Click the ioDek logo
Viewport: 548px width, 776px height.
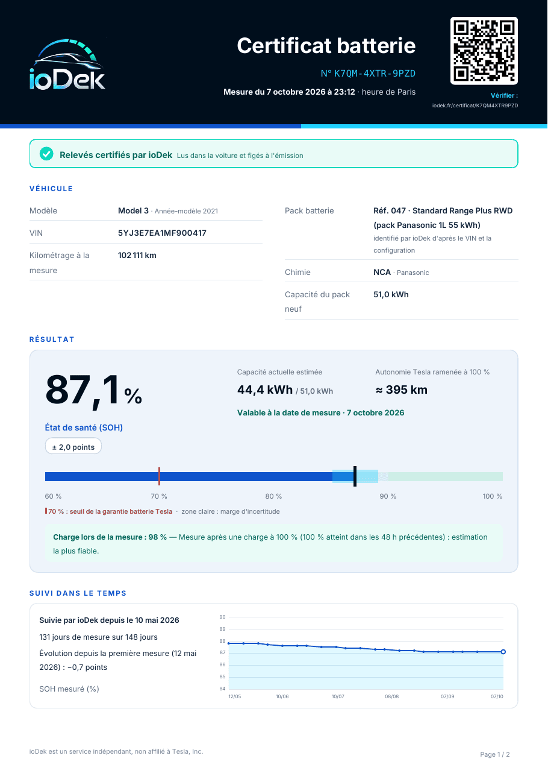click(x=67, y=64)
